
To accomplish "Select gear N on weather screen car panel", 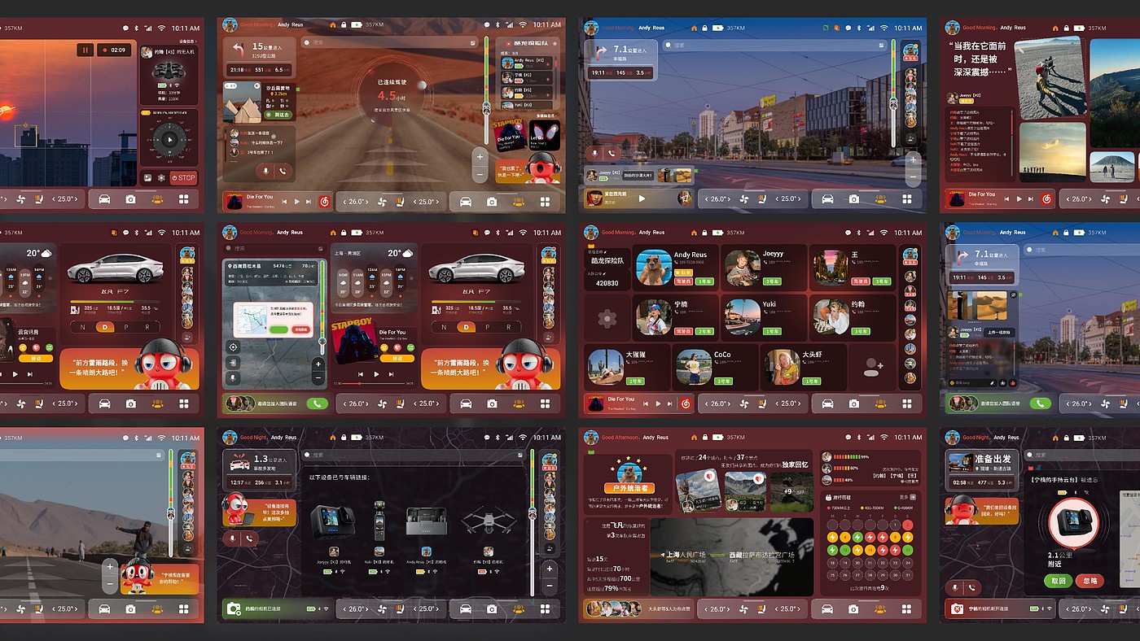I will click(x=444, y=327).
